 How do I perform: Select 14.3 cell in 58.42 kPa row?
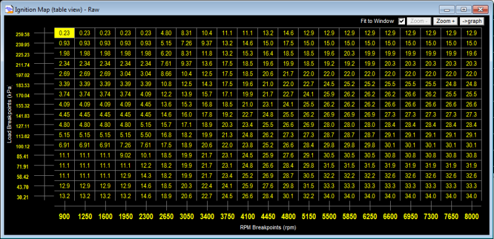(x=146, y=176)
